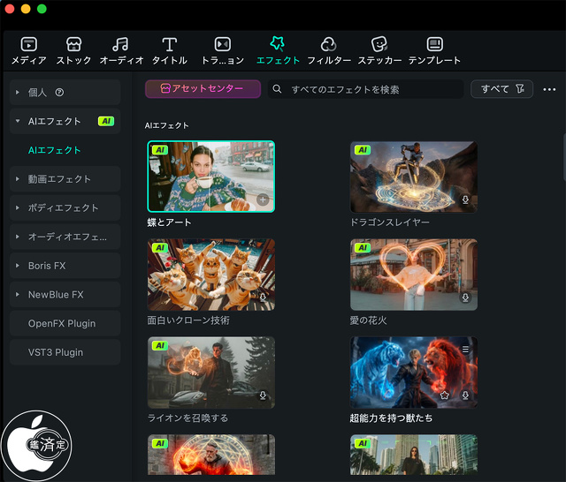Image resolution: width=566 pixels, height=482 pixels.
Task: Expand the オーディオエフェクト category
Action: pyautogui.click(x=18, y=237)
